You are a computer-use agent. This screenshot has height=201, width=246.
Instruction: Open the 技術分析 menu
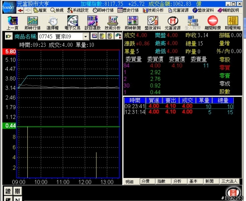[x=153, y=10]
